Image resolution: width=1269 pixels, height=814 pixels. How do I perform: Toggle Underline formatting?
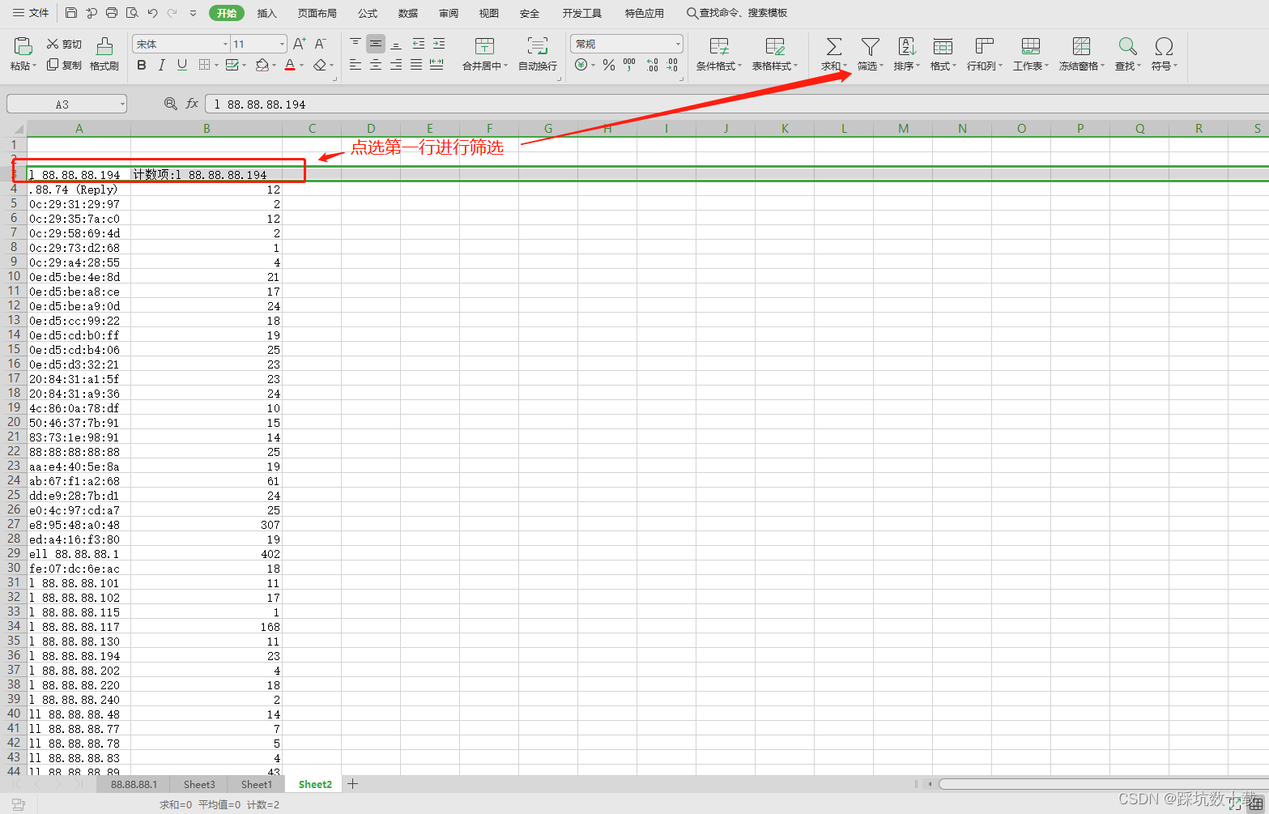pos(182,65)
